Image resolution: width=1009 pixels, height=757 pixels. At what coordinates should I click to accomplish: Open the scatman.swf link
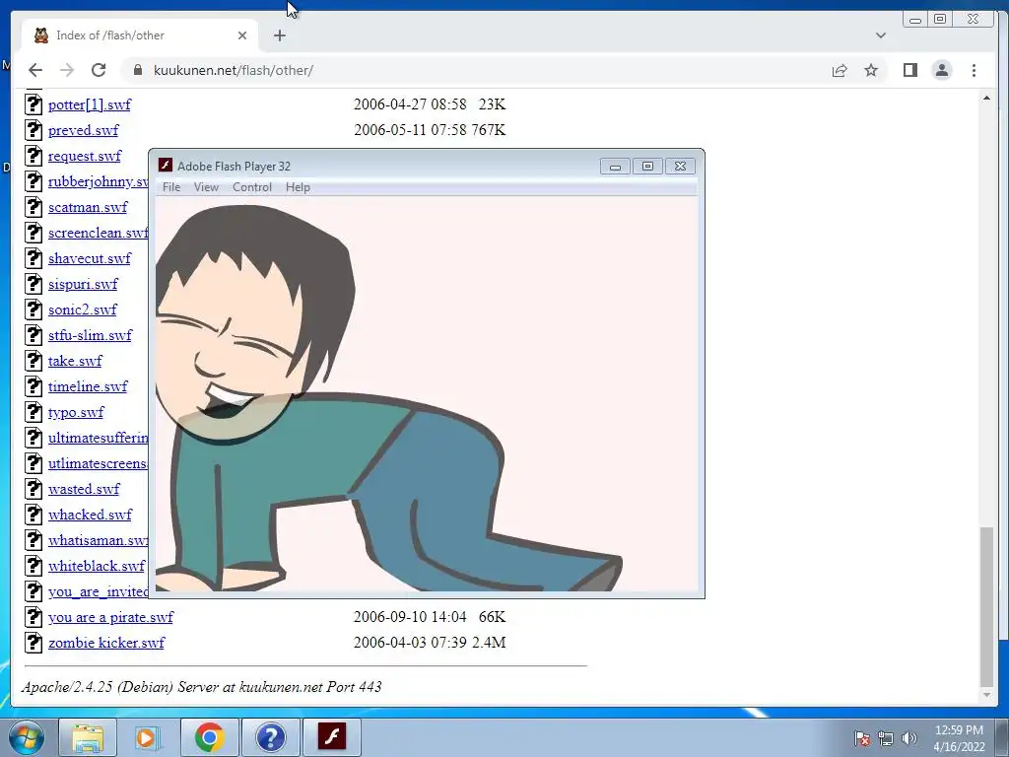[88, 207]
